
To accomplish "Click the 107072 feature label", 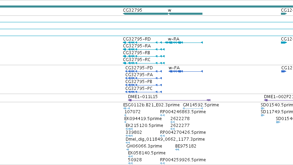I will point(133,112).
